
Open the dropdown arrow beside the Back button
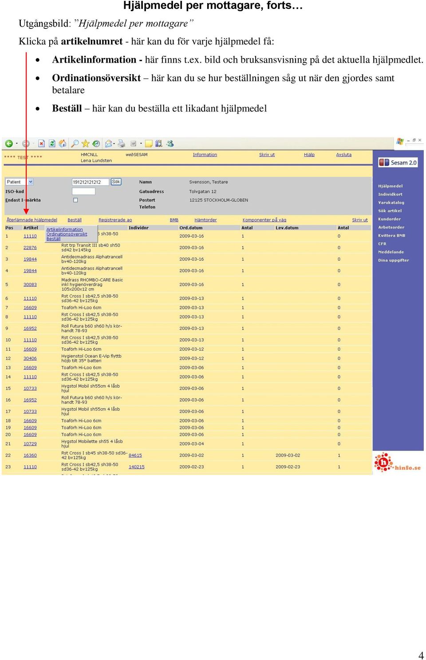[17, 143]
